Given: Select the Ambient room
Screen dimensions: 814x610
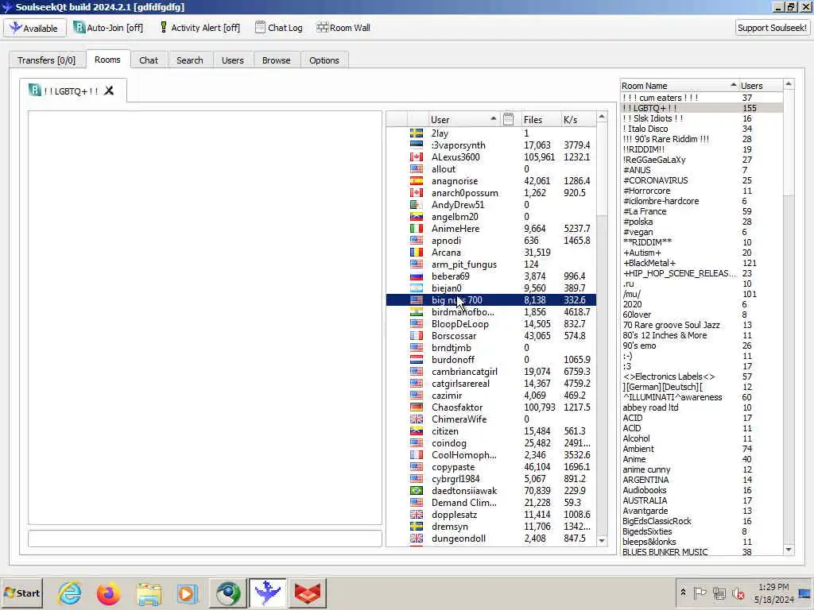Looking at the screenshot, I should point(701,449).
